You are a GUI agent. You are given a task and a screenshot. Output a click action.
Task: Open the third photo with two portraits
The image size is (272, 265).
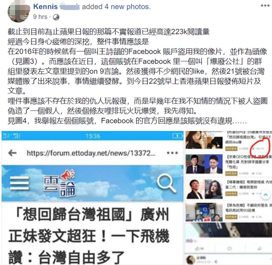point(204,189)
